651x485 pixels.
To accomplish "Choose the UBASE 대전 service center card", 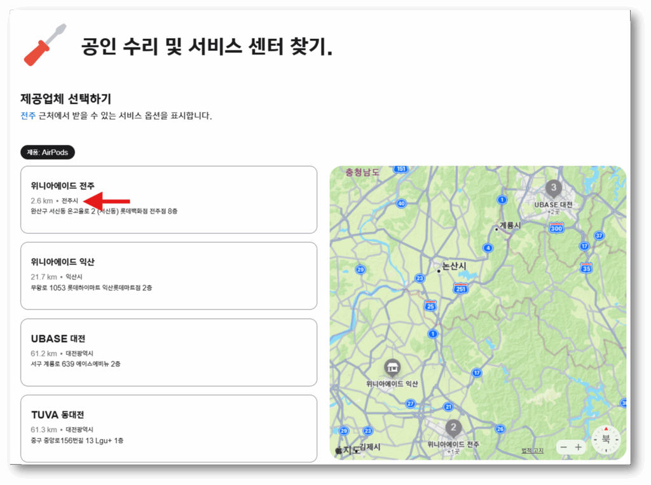I will pos(168,352).
